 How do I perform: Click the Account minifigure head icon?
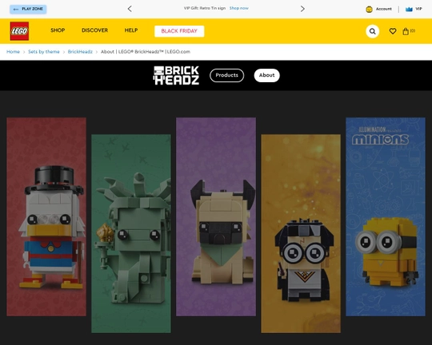(369, 10)
